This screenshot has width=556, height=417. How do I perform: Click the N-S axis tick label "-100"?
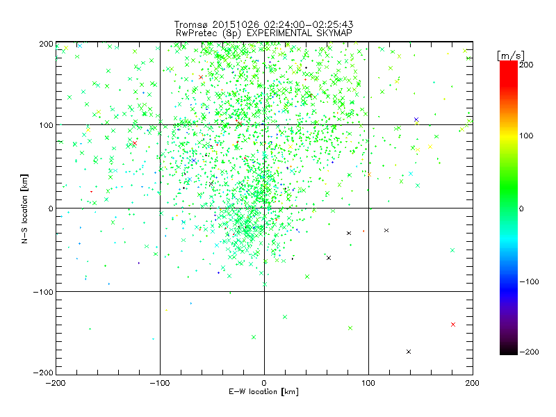pos(43,292)
